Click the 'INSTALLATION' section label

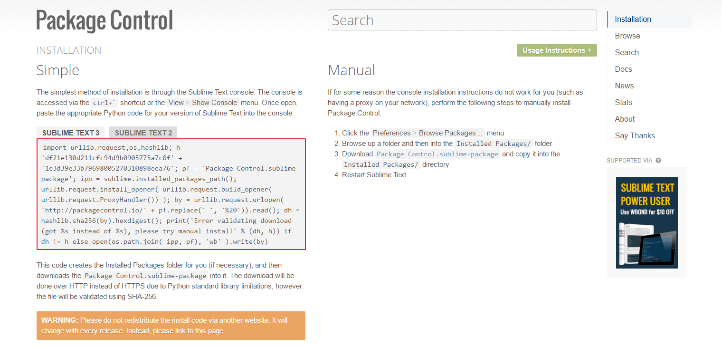(x=69, y=50)
